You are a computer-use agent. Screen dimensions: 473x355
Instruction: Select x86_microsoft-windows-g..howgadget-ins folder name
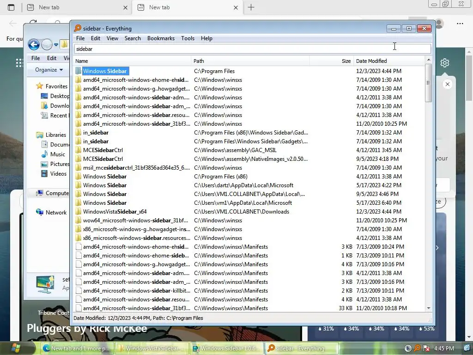pyautogui.click(x=136, y=229)
